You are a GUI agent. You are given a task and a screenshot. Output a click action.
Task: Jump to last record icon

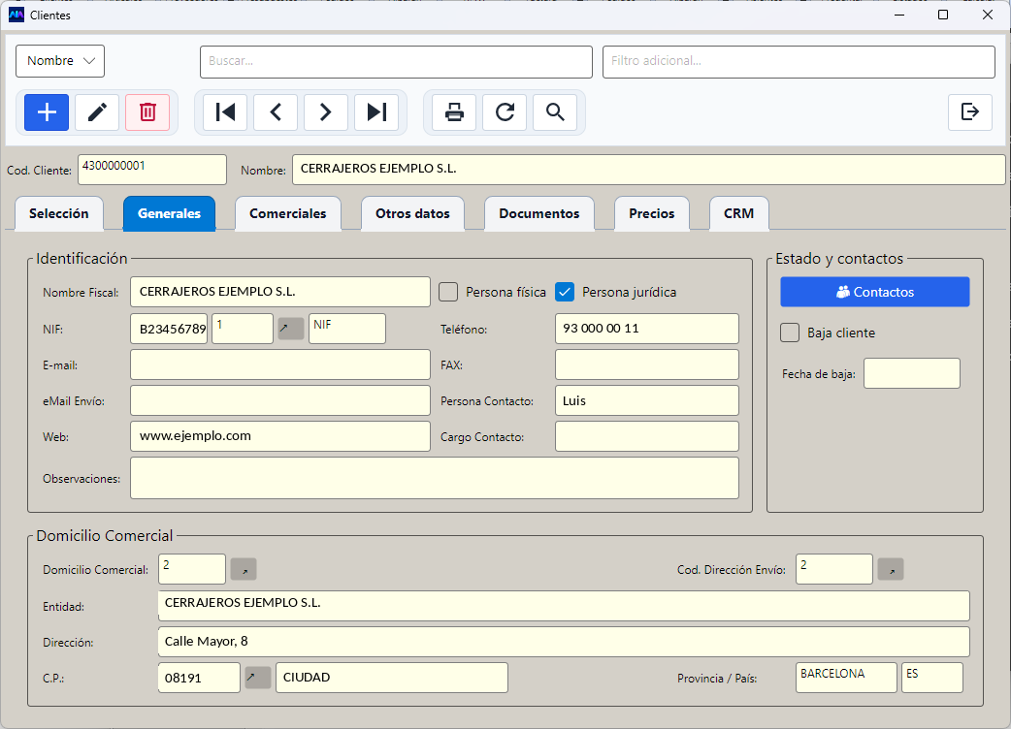[375, 112]
